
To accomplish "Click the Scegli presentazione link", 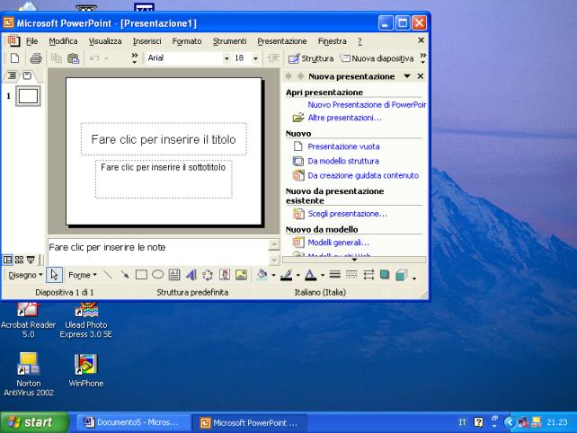I will click(347, 214).
